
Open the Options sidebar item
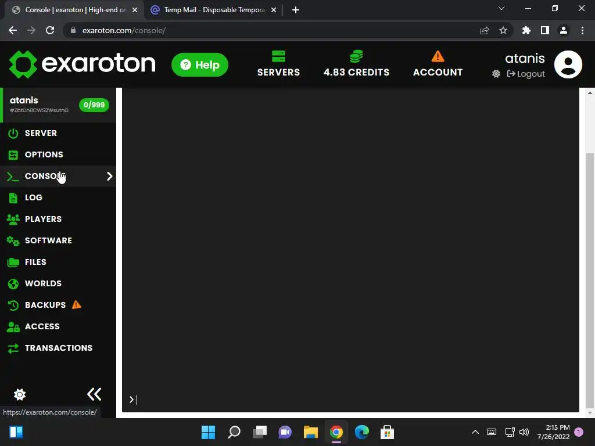(x=58, y=154)
